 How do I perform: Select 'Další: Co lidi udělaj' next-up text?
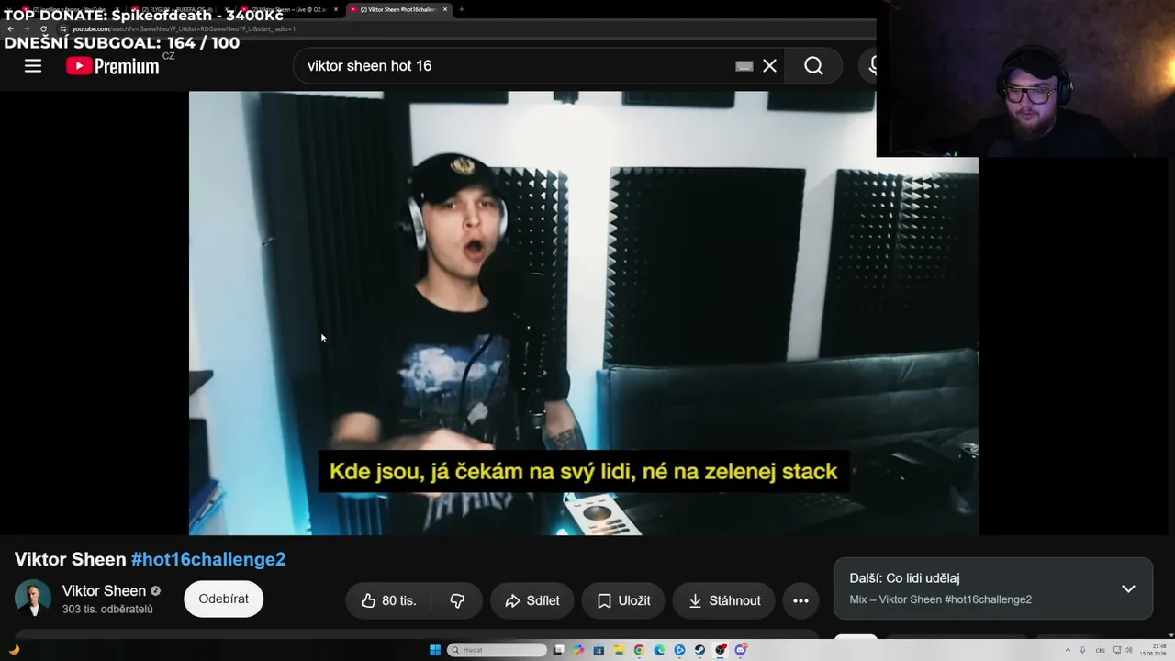[904, 578]
